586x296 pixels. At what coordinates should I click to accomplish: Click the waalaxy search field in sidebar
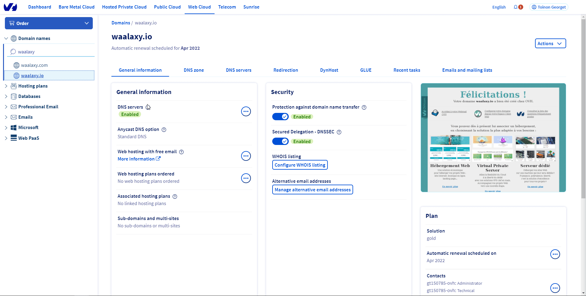51,52
